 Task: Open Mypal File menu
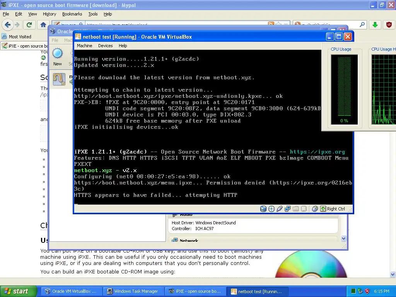click(6, 14)
